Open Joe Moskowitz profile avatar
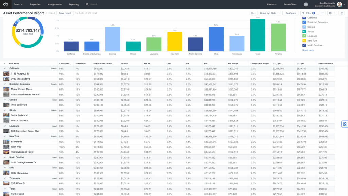The width and height of the screenshot is (348, 196). click(339, 4)
